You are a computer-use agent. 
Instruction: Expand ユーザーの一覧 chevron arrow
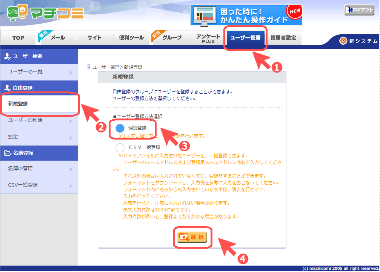[71, 73]
